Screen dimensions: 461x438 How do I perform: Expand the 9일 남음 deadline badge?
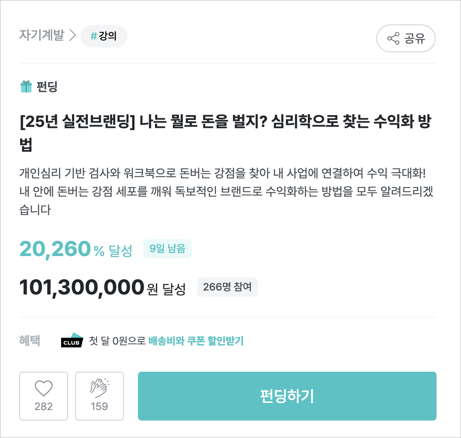coord(167,249)
